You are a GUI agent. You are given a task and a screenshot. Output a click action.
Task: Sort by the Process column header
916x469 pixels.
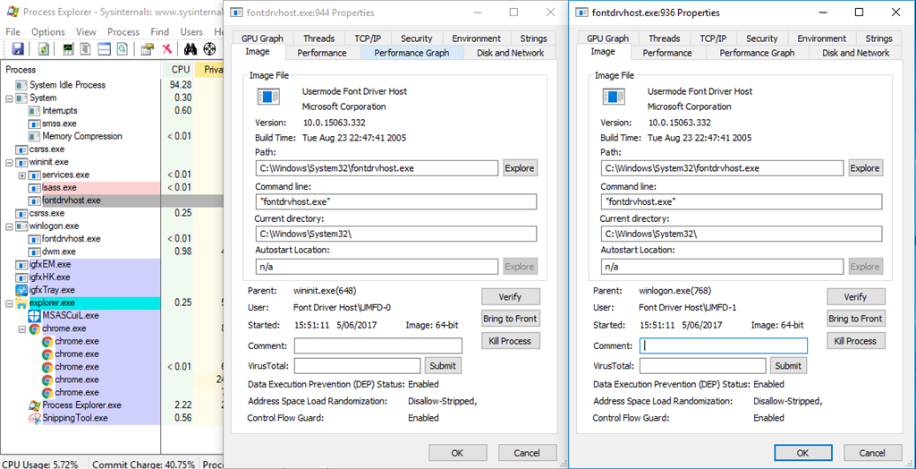[x=81, y=70]
